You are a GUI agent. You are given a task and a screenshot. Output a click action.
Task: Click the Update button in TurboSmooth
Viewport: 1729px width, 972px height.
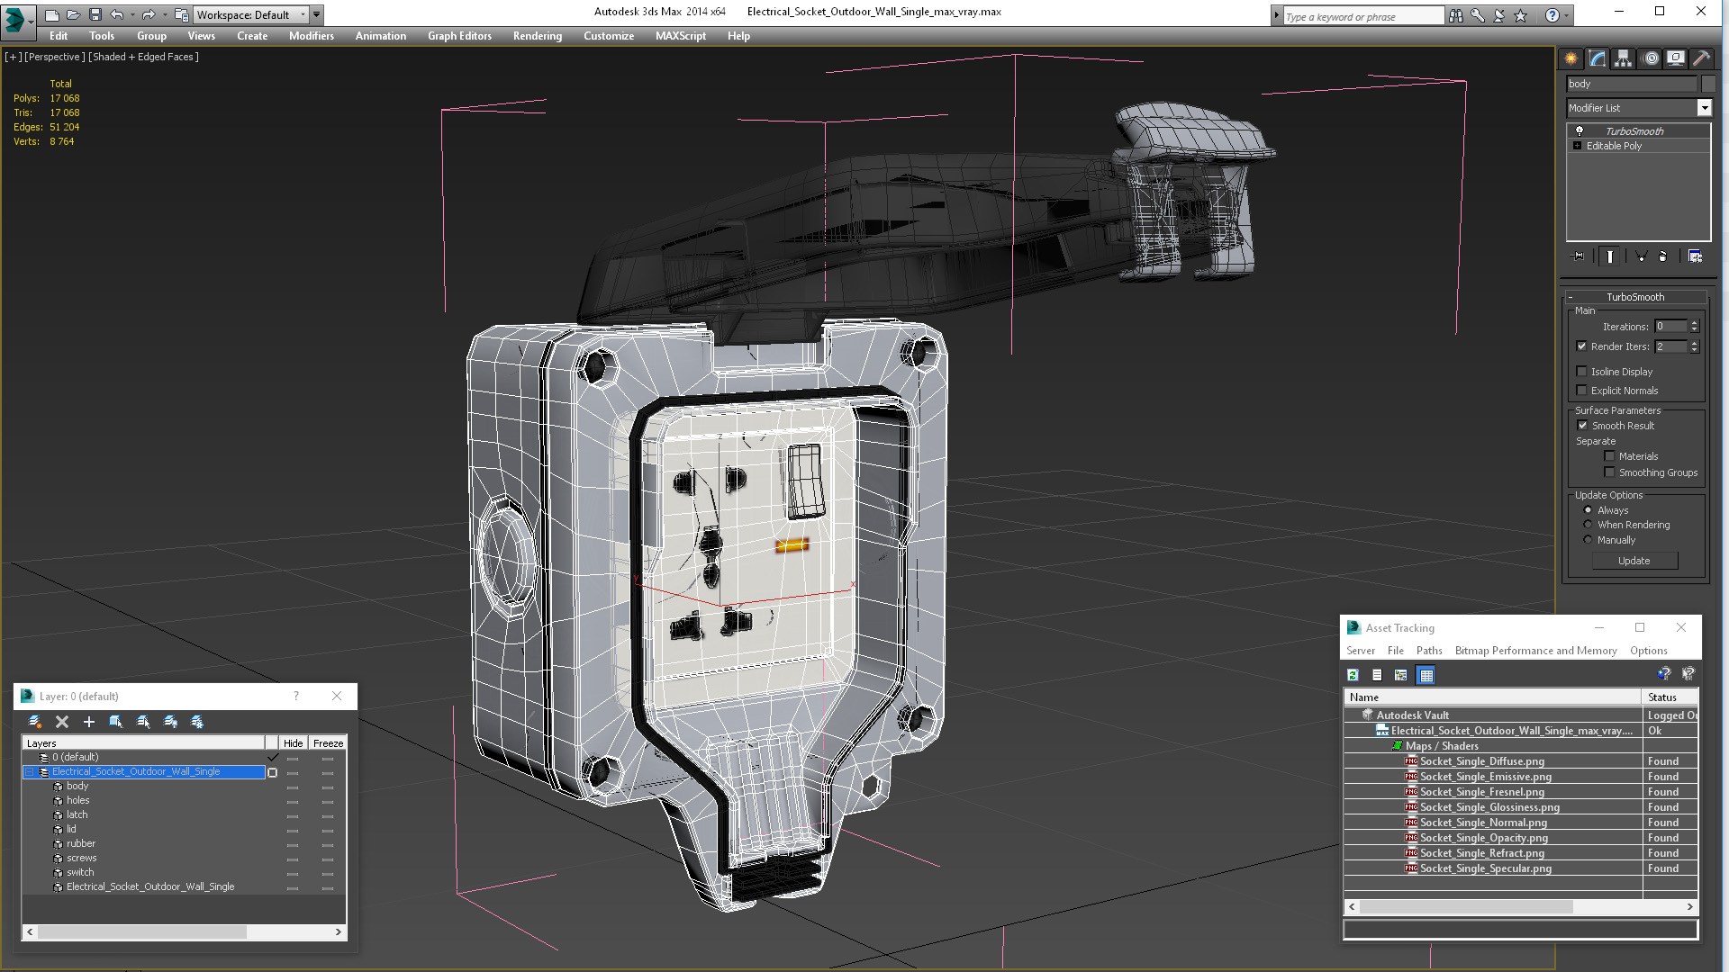[1634, 561]
